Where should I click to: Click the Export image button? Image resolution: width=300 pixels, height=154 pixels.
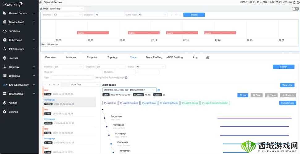coord(287,103)
